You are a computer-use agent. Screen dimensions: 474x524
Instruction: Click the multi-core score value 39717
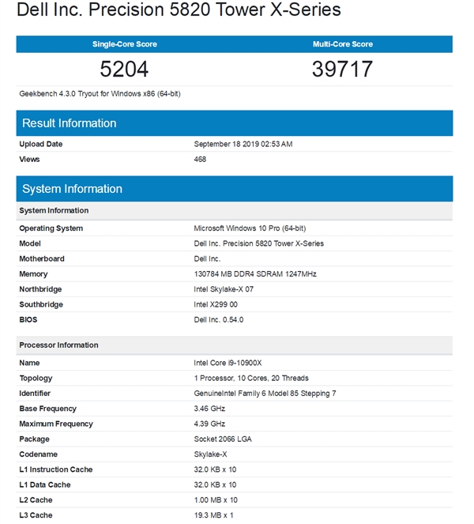point(343,70)
